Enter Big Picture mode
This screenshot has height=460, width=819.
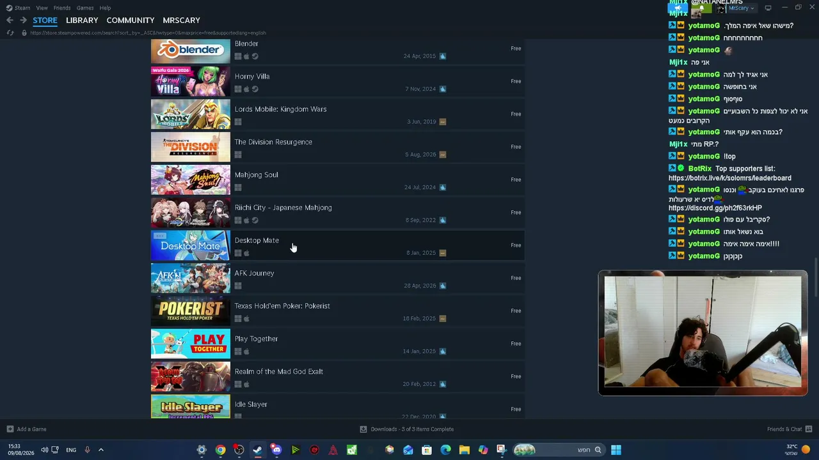click(x=768, y=8)
